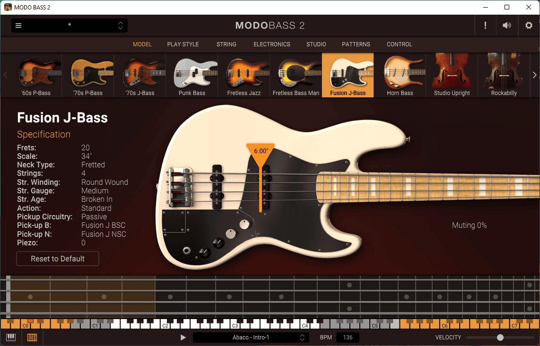Open the hamburger preset menu
The image size is (540, 346).
18,26
